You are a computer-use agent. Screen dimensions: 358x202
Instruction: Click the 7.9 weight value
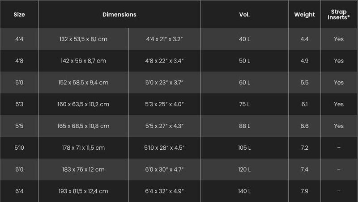[x=304, y=191]
